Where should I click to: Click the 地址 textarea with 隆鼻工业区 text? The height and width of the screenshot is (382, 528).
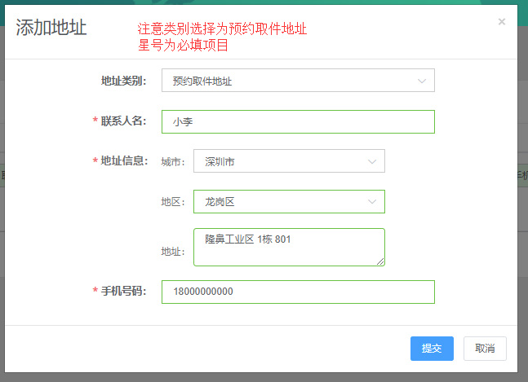289,247
